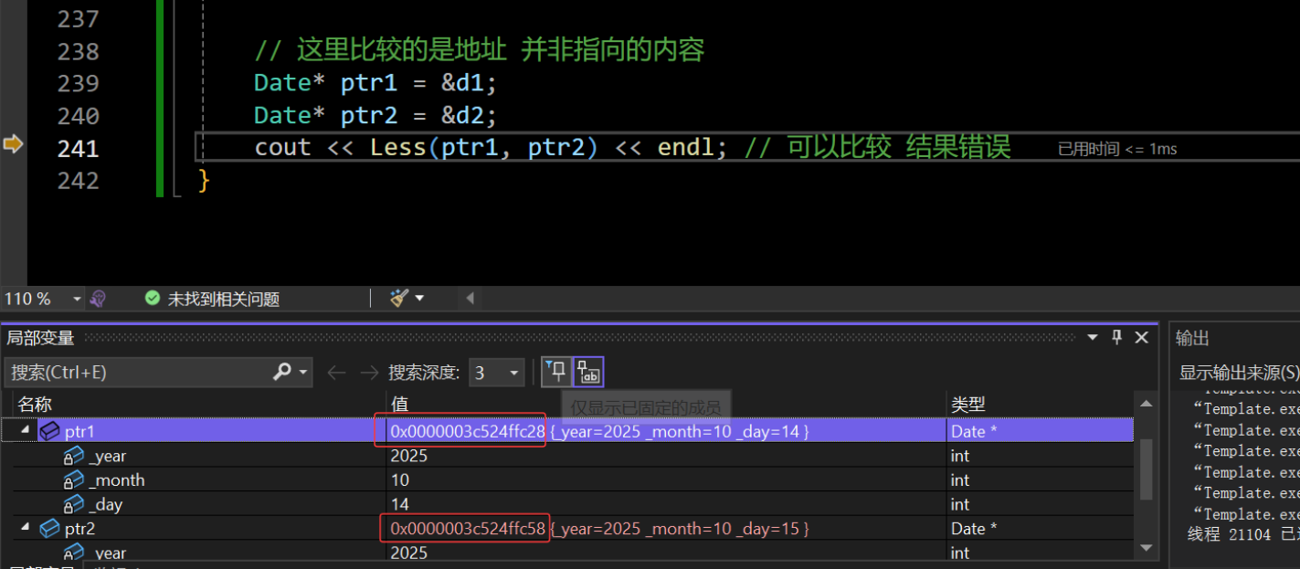The height and width of the screenshot is (569, 1300).
Task: Click the 搜索(Ctrl+E) search input field
Action: [x=139, y=373]
